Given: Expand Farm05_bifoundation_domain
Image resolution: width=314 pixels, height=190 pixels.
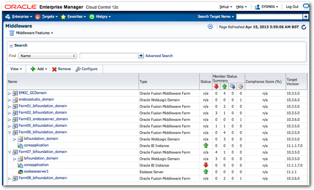Looking at the screenshot, I should (x=9, y=126).
